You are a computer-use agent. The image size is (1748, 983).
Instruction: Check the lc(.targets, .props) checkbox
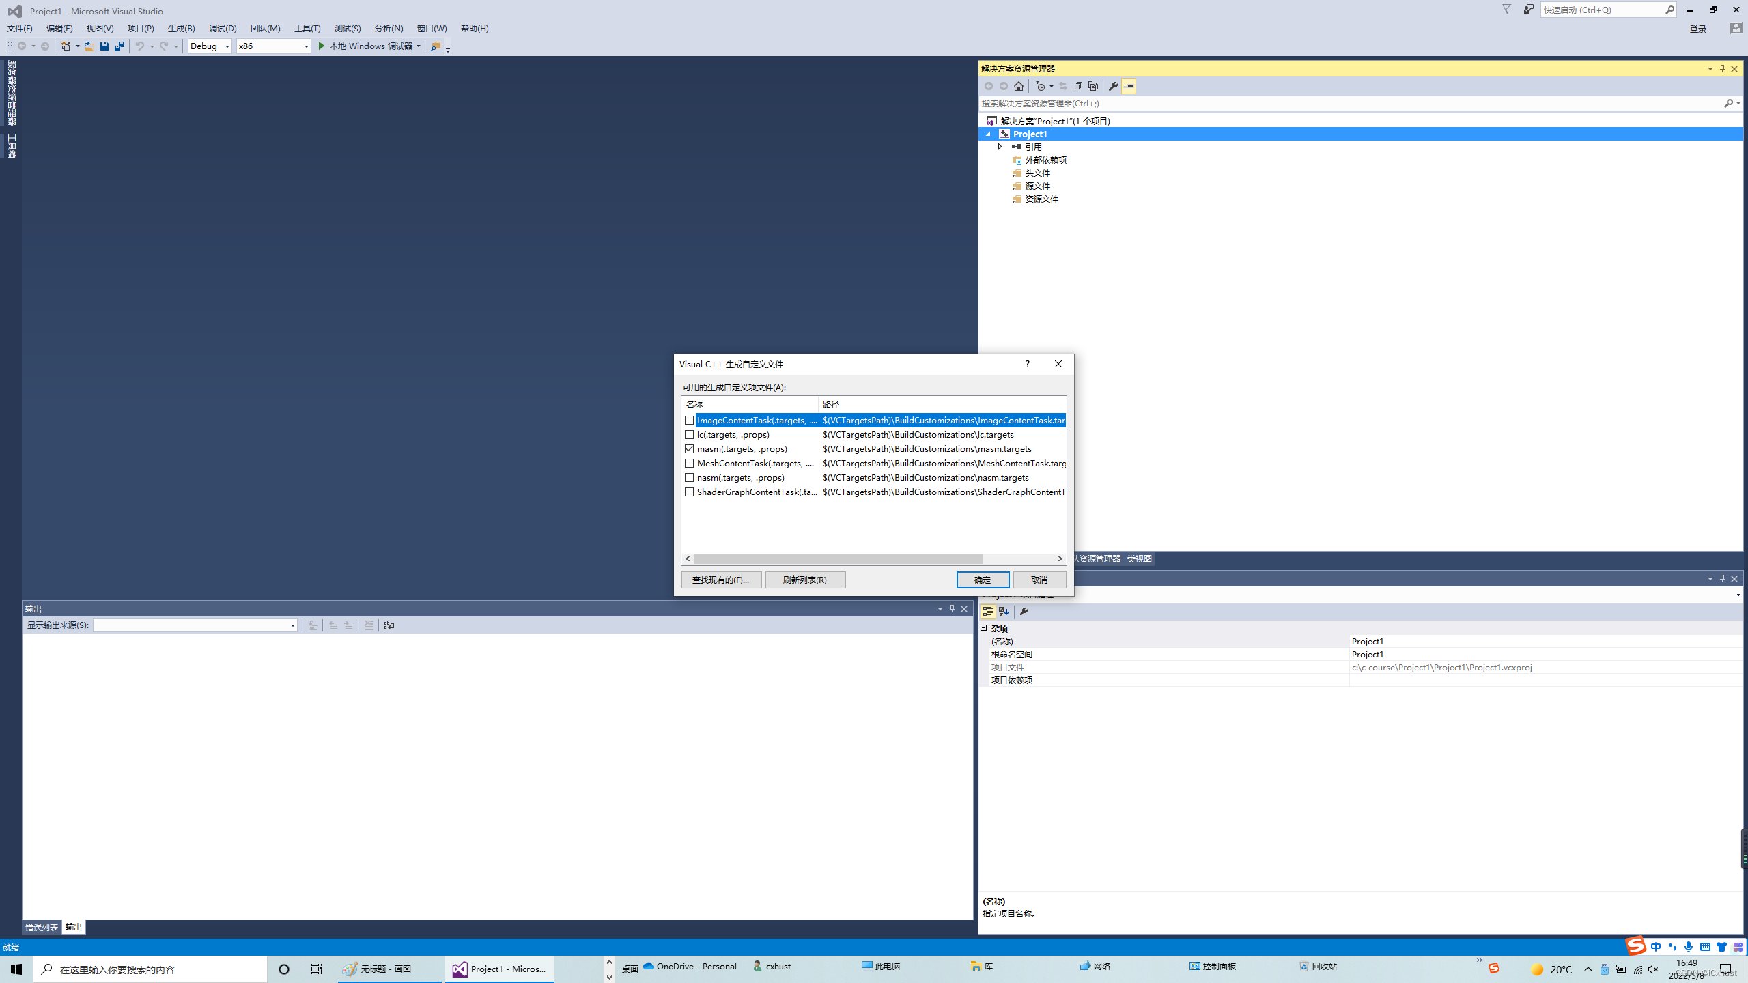pyautogui.click(x=689, y=435)
